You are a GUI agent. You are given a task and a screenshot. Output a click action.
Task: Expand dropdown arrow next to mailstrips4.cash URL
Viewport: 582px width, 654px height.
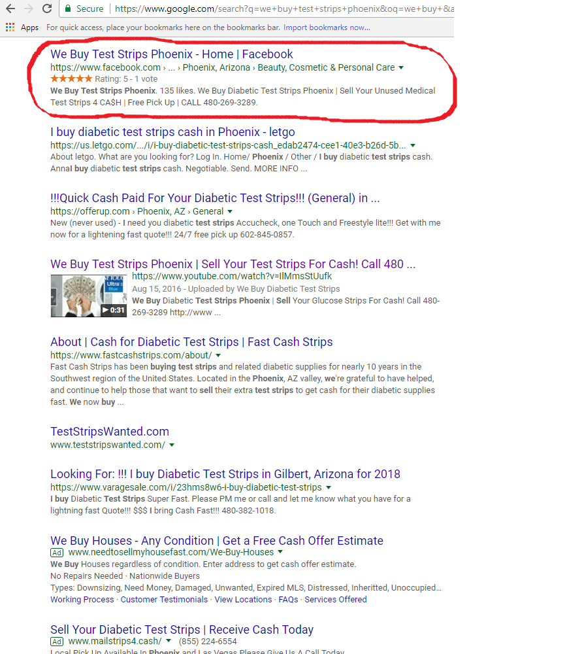coord(169,641)
